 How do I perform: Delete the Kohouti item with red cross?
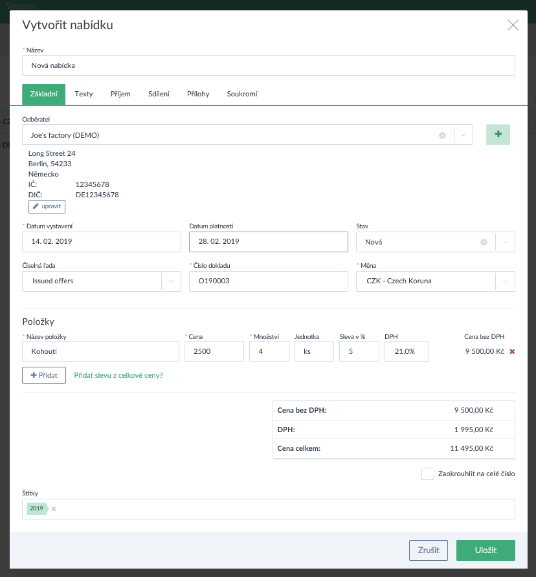coord(512,351)
